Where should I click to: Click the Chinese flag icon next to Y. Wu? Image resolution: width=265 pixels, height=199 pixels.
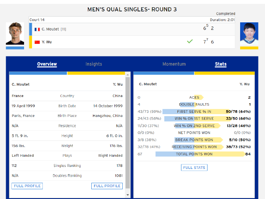(37, 42)
